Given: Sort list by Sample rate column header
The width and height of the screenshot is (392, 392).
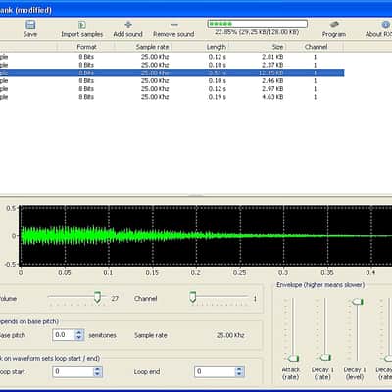Looking at the screenshot, I should (x=152, y=47).
